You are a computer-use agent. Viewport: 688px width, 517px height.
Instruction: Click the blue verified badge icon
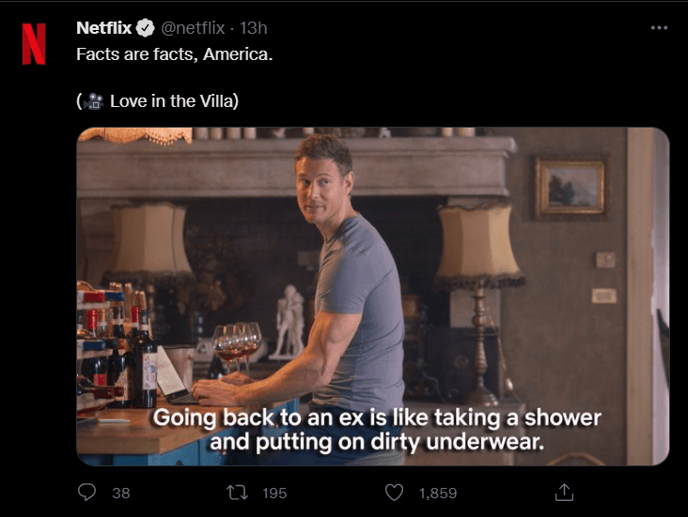pos(146,28)
